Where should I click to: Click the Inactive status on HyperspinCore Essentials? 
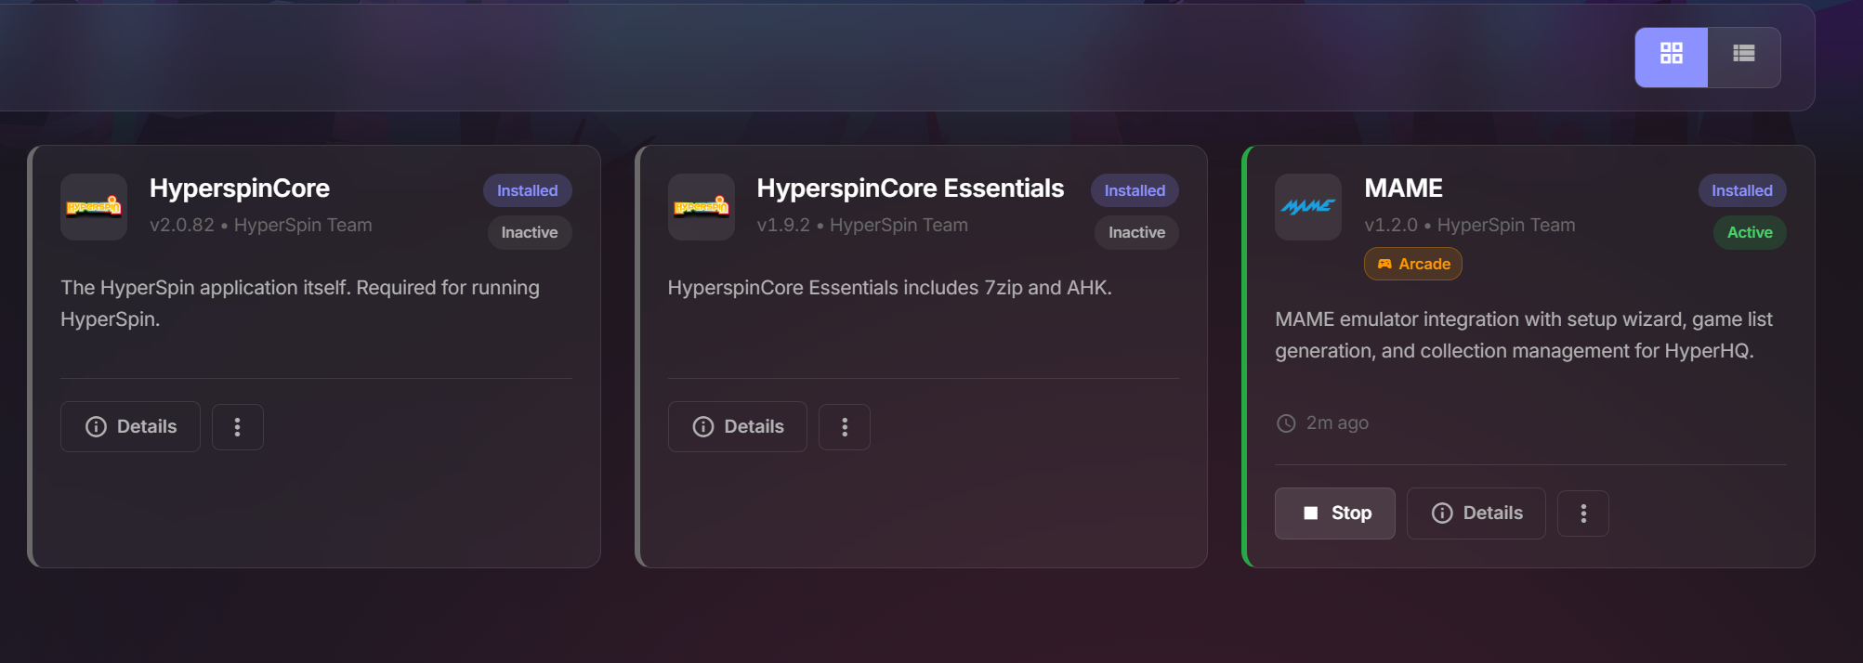pyautogui.click(x=1135, y=232)
